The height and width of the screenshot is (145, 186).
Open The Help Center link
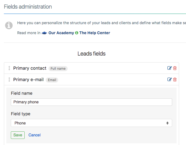point(95,33)
